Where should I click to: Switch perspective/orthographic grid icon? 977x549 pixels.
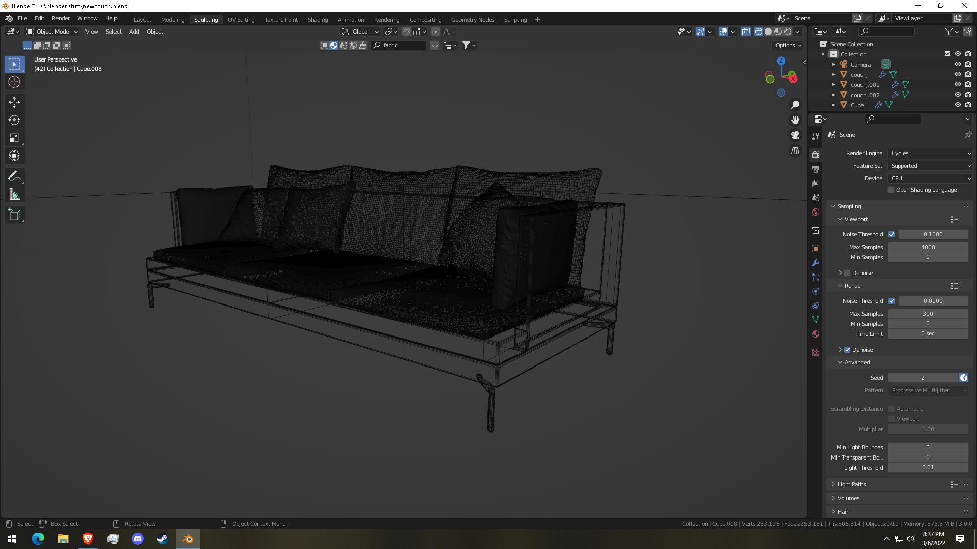(x=795, y=150)
